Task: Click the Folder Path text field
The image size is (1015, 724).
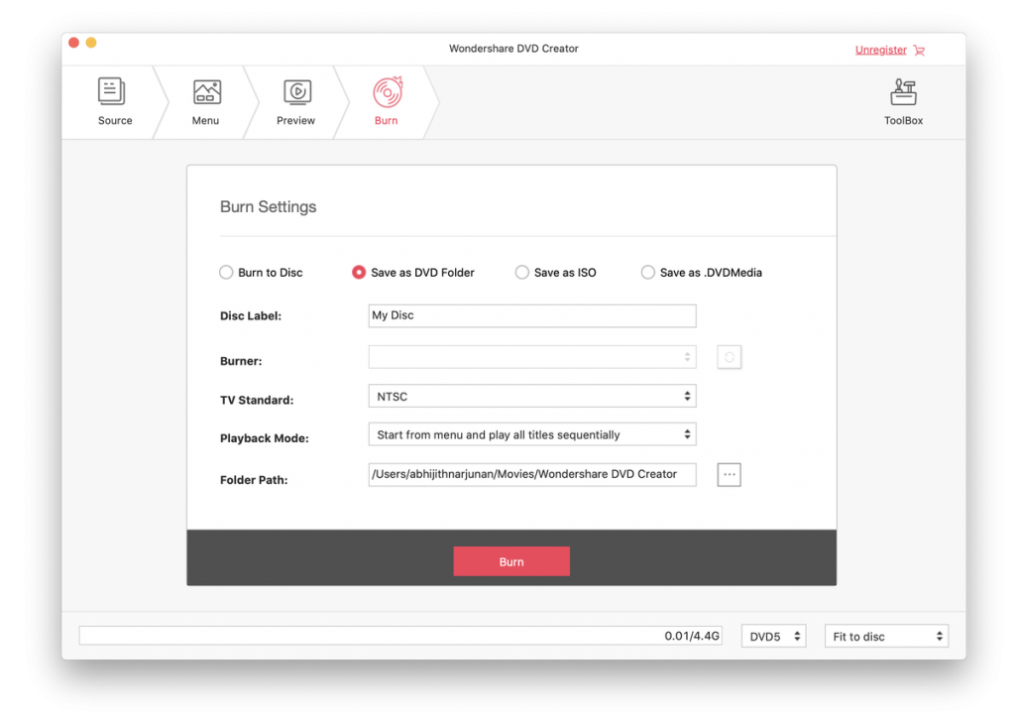Action: [x=532, y=475]
